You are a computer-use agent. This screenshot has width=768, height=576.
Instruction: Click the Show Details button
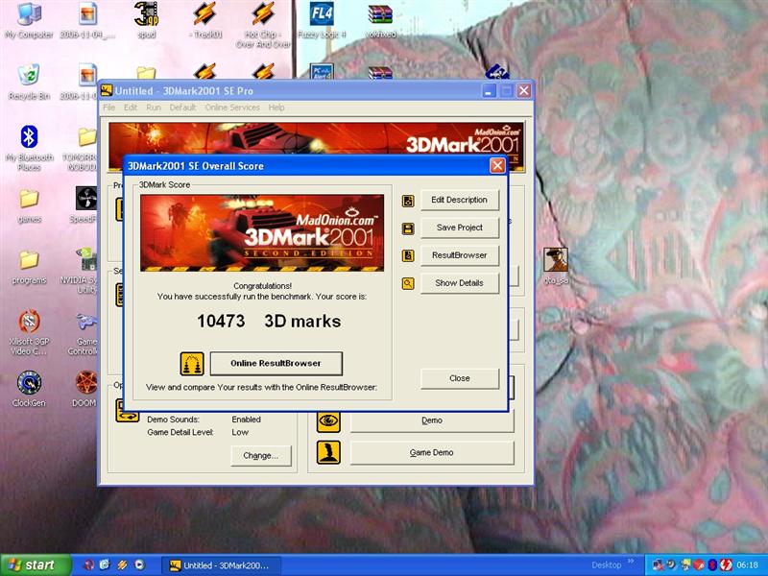(460, 283)
